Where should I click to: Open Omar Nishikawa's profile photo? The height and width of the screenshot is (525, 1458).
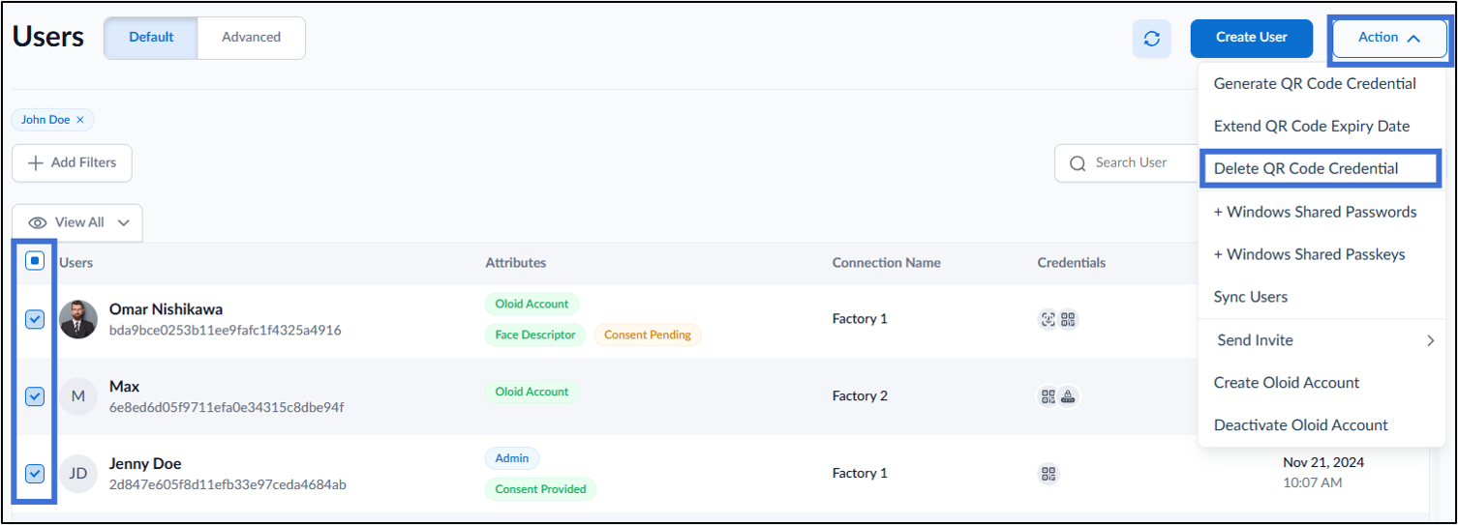tap(78, 319)
